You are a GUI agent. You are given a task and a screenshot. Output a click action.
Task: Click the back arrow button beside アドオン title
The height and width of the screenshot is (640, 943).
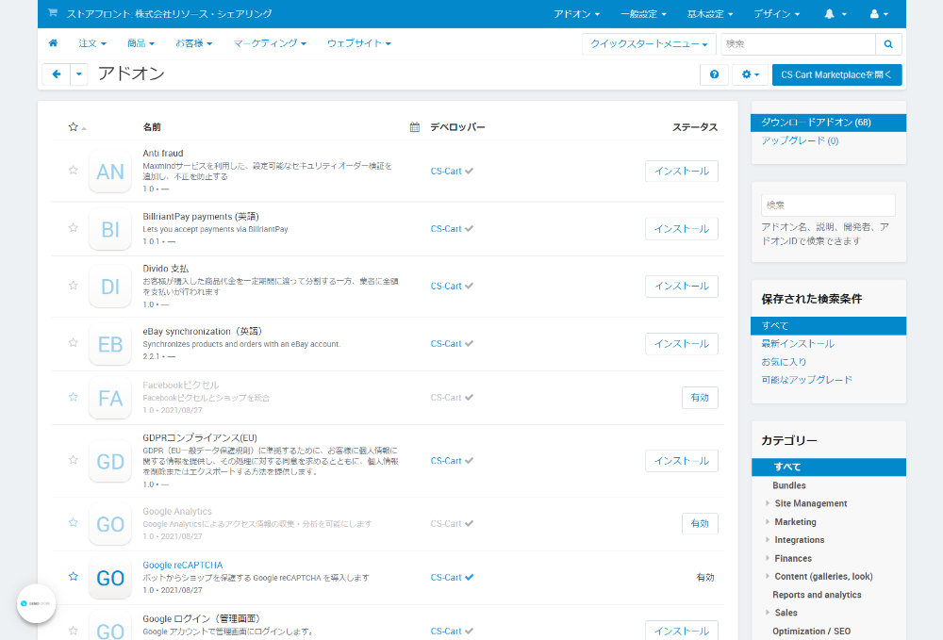[x=57, y=74]
